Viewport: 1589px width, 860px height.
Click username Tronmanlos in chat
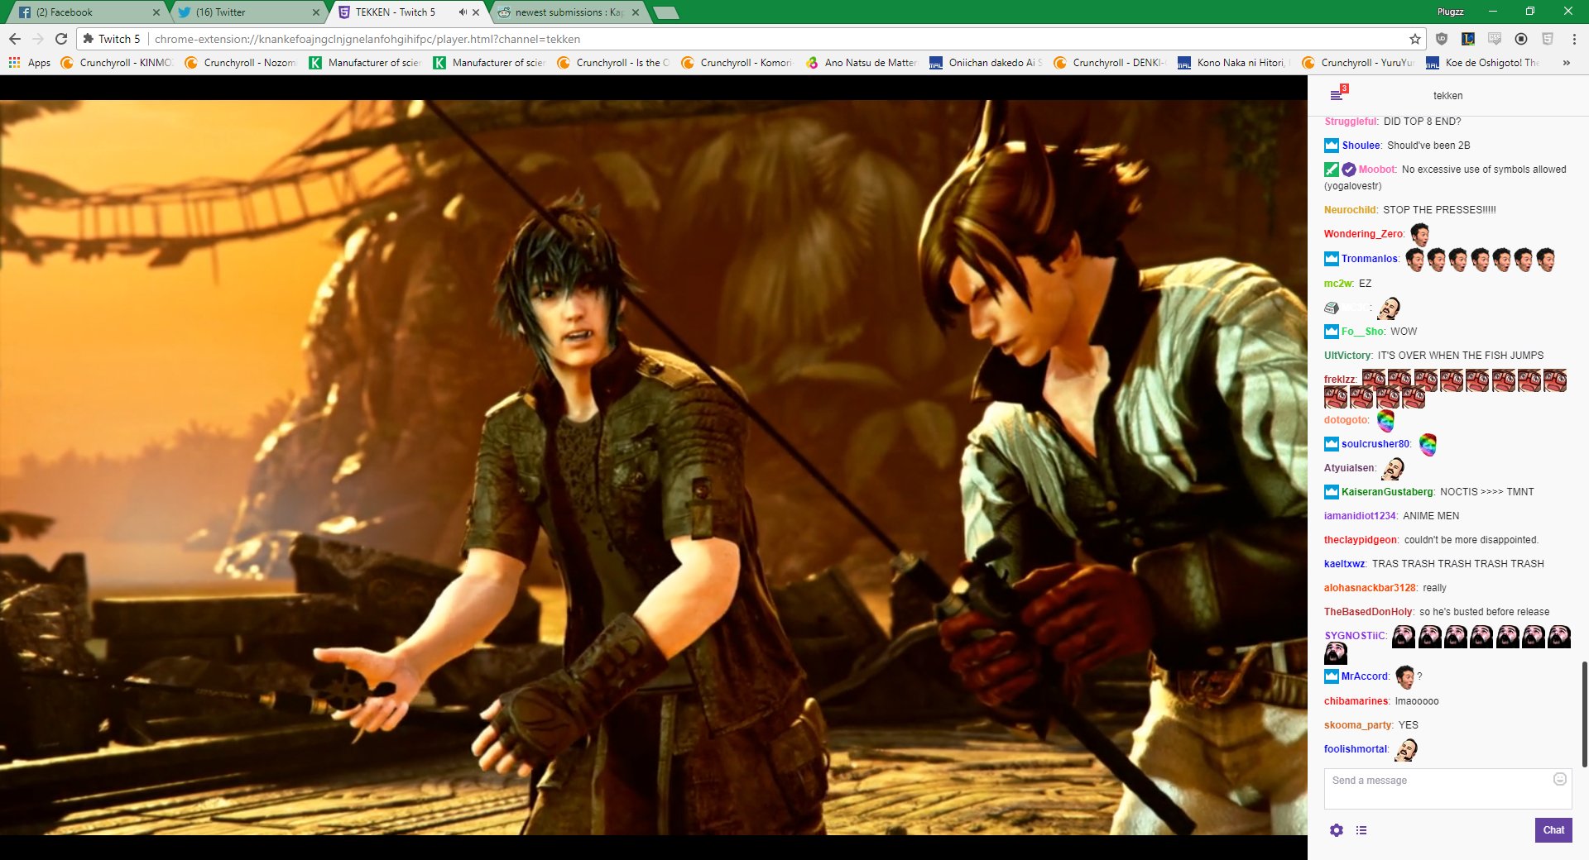1369,259
